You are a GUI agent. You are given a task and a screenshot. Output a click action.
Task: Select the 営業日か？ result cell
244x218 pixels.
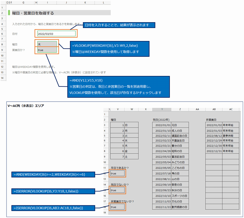pyautogui.click(x=47, y=50)
